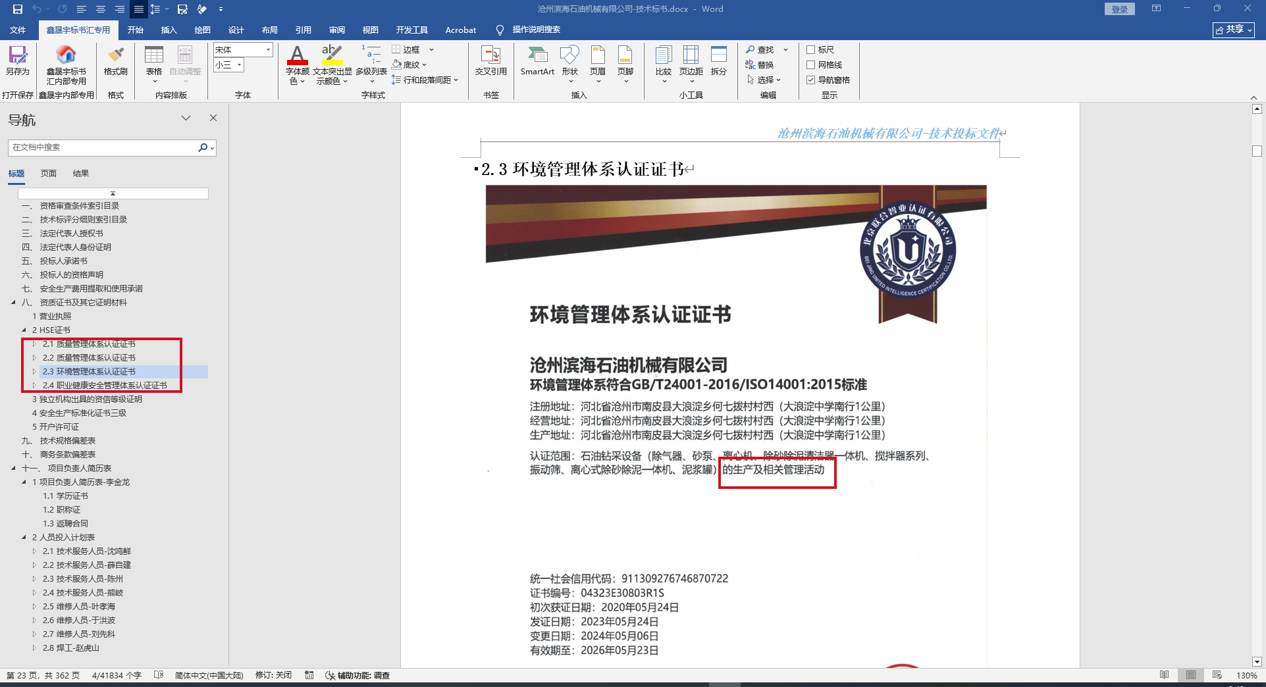Insert a SmartArt graphic
The height and width of the screenshot is (687, 1266).
pyautogui.click(x=537, y=61)
